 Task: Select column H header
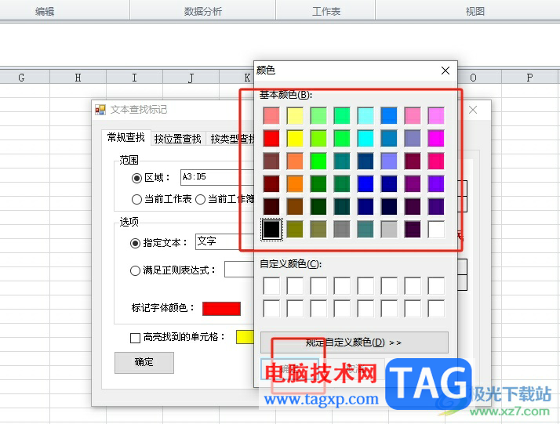[x=78, y=78]
